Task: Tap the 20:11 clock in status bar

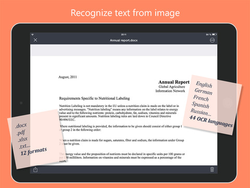Action: (x=123, y=34)
